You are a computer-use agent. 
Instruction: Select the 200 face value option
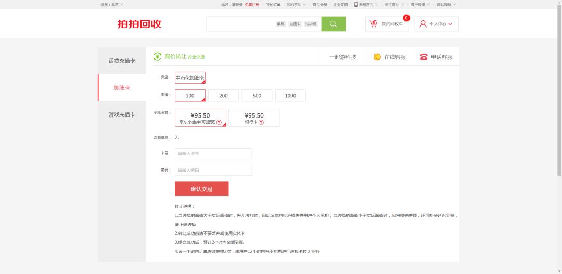tap(223, 96)
